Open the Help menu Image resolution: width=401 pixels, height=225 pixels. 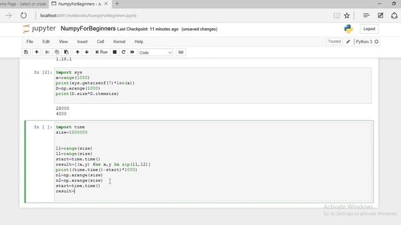point(139,42)
